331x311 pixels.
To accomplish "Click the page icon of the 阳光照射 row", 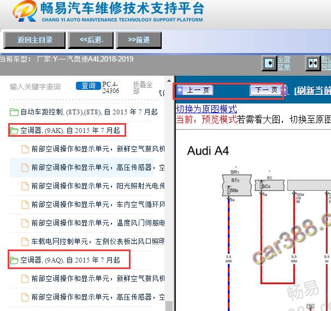I will click(25, 186).
